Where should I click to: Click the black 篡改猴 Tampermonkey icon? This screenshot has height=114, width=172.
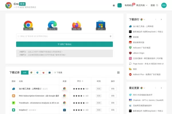pyautogui.click(x=130, y=37)
